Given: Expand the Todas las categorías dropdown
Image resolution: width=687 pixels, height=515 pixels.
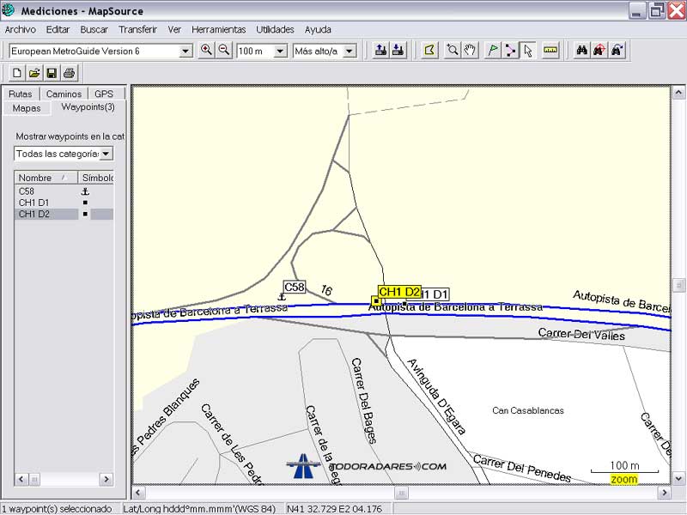Looking at the screenshot, I should point(106,154).
